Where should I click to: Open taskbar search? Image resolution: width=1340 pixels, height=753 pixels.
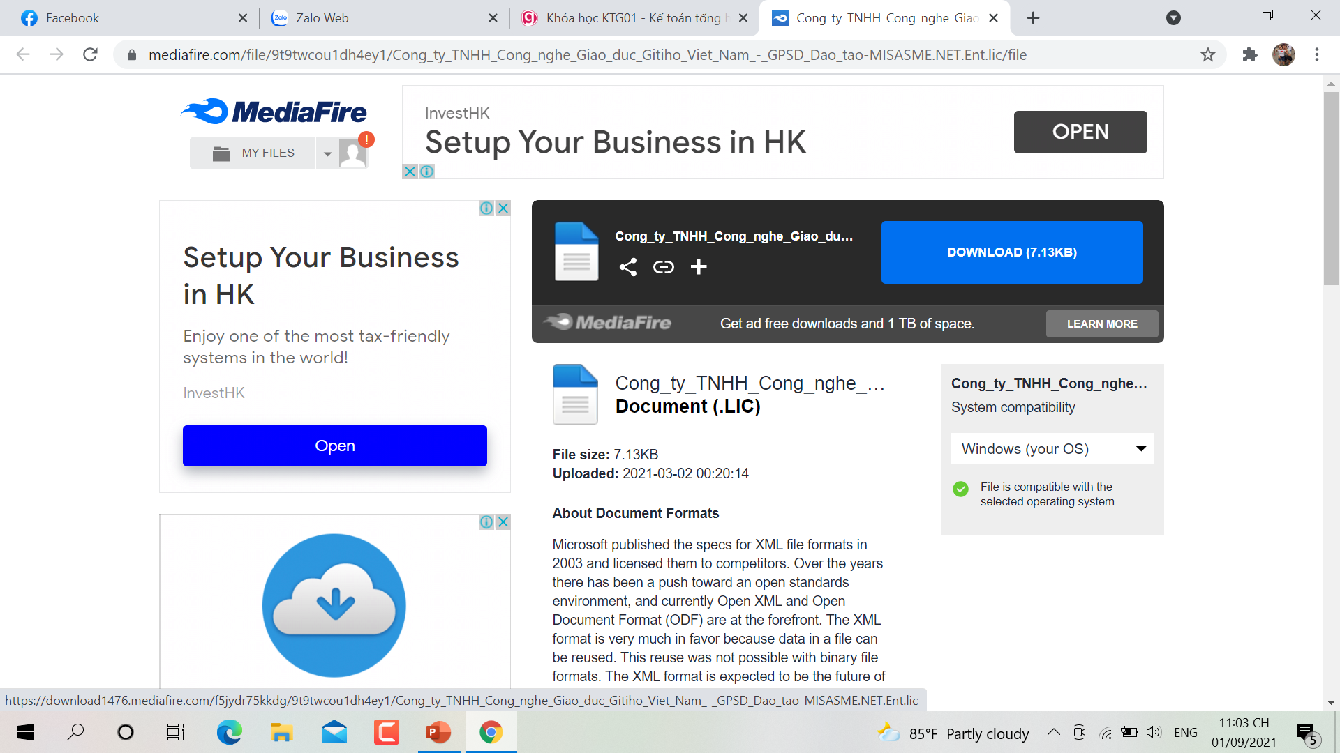pyautogui.click(x=75, y=732)
